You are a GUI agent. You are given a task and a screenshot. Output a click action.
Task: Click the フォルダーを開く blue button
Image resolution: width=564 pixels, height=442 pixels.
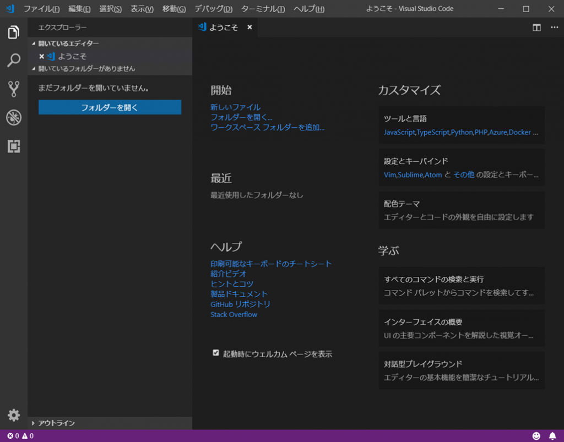coord(110,107)
